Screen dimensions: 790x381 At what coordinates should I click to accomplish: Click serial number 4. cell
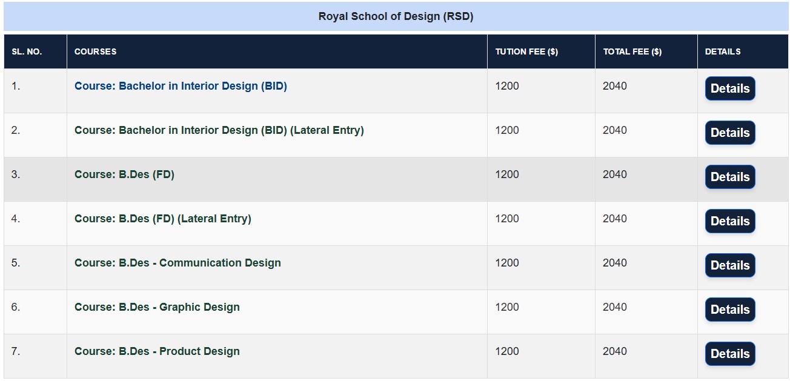click(x=35, y=224)
